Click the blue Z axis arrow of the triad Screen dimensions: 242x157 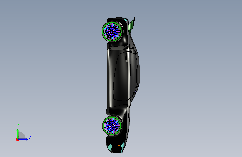pos(23,139)
